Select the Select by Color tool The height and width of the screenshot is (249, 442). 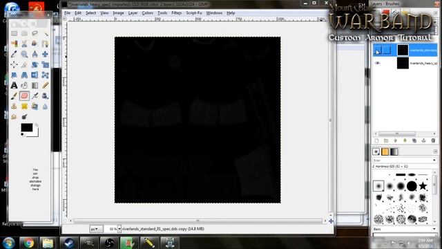click(14, 44)
